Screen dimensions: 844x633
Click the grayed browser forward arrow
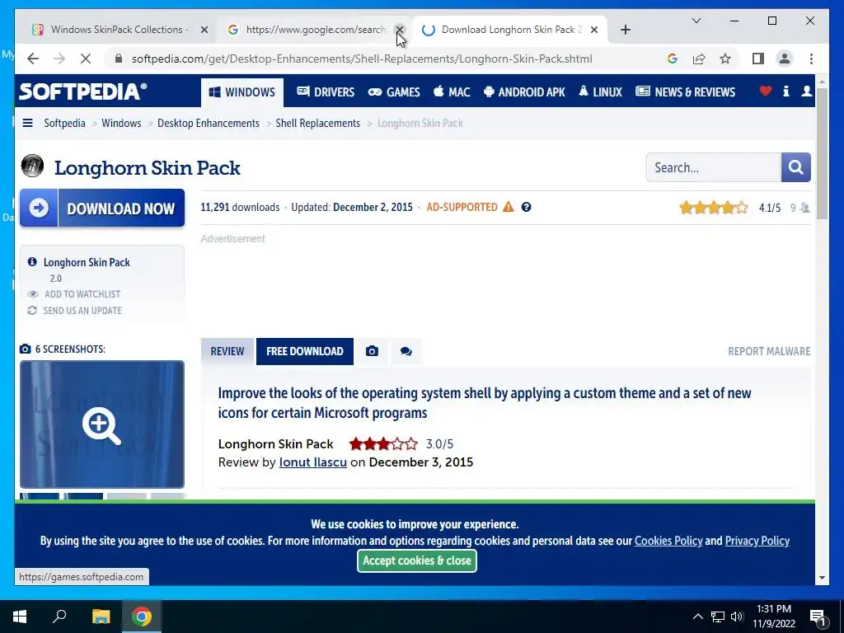click(59, 59)
